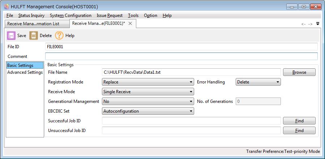
Task: Select Advanced Settings in the side list
Action: coord(25,72)
